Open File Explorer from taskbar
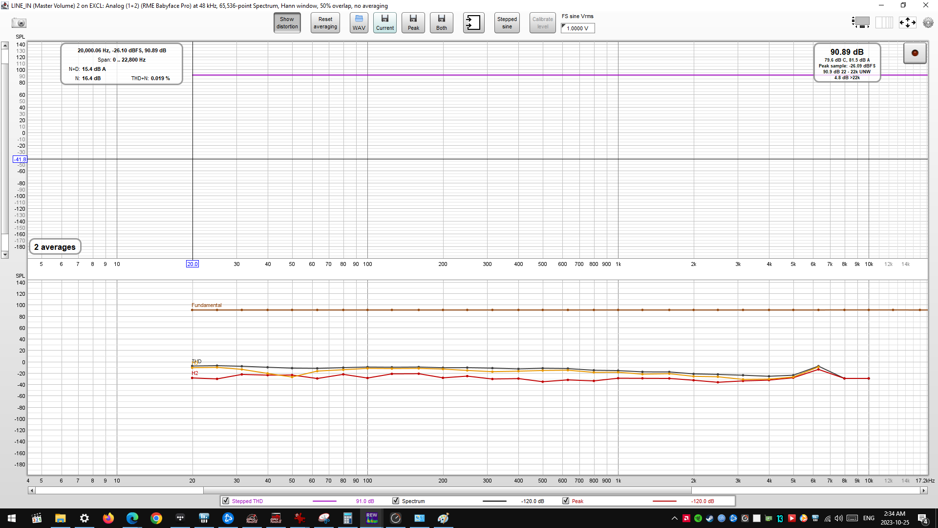Screen dimensions: 938x528 click(x=61, y=518)
